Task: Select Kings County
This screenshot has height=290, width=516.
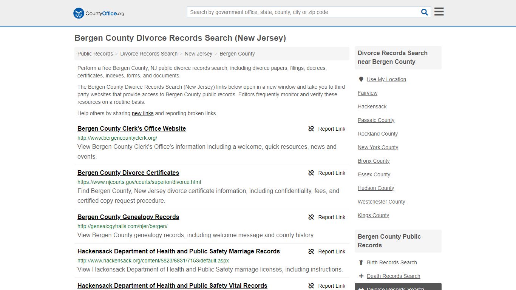Action: point(373,215)
